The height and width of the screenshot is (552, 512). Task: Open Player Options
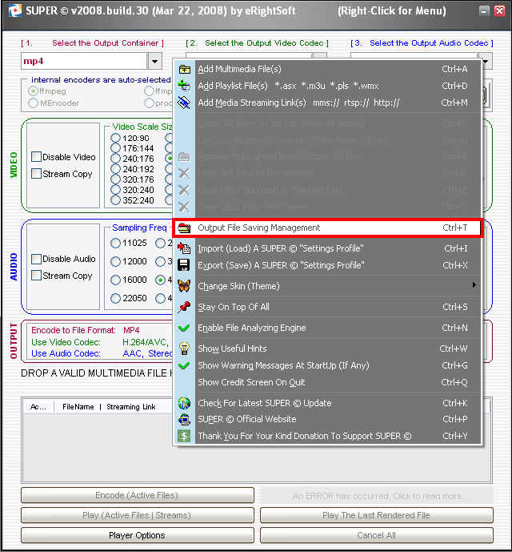(138, 535)
